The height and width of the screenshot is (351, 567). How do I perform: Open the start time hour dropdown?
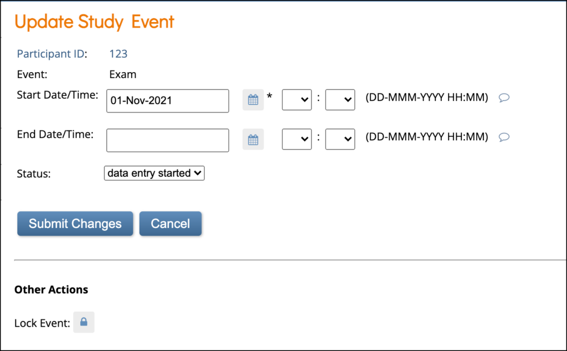click(x=297, y=100)
